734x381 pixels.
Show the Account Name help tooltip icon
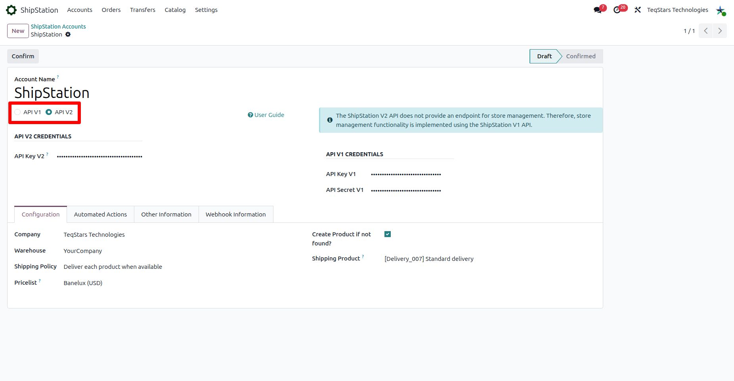pos(58,77)
